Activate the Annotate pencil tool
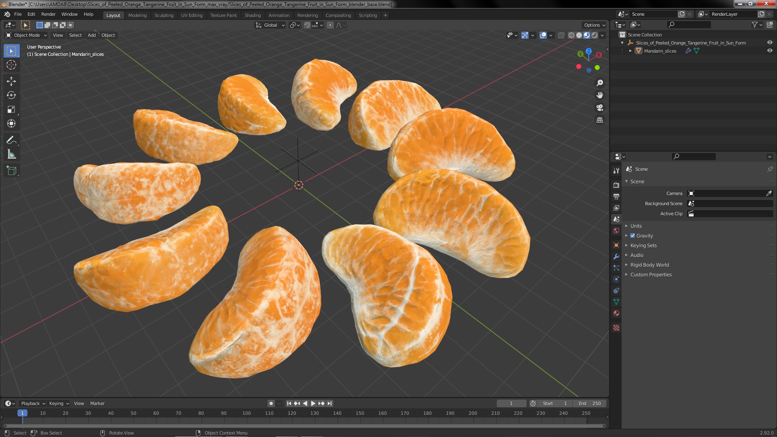Image resolution: width=777 pixels, height=437 pixels. (x=11, y=140)
